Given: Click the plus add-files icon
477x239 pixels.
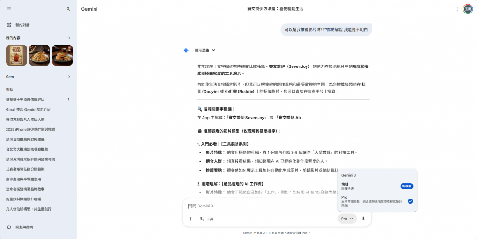Looking at the screenshot, I should coord(191,219).
